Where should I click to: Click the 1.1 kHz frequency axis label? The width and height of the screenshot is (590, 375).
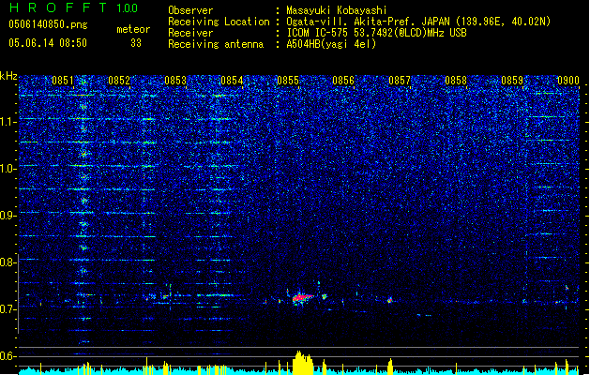click(8, 122)
